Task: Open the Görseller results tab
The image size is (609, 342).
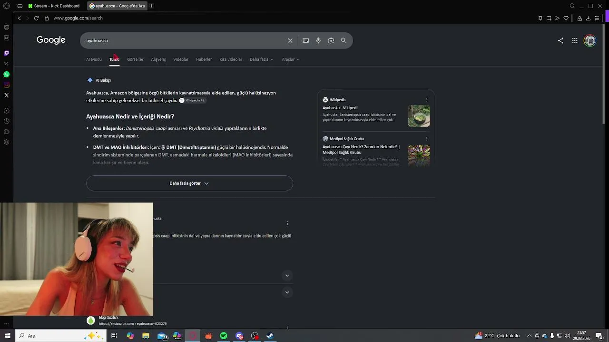Action: (135, 59)
